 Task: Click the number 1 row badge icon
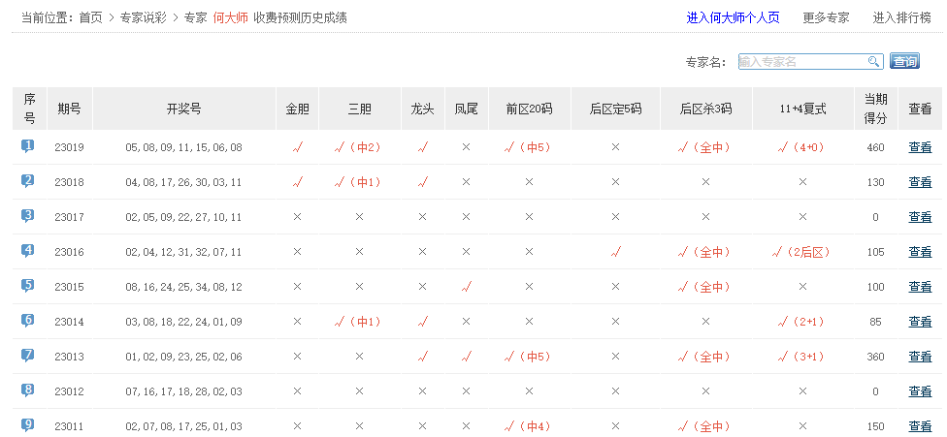(x=28, y=146)
